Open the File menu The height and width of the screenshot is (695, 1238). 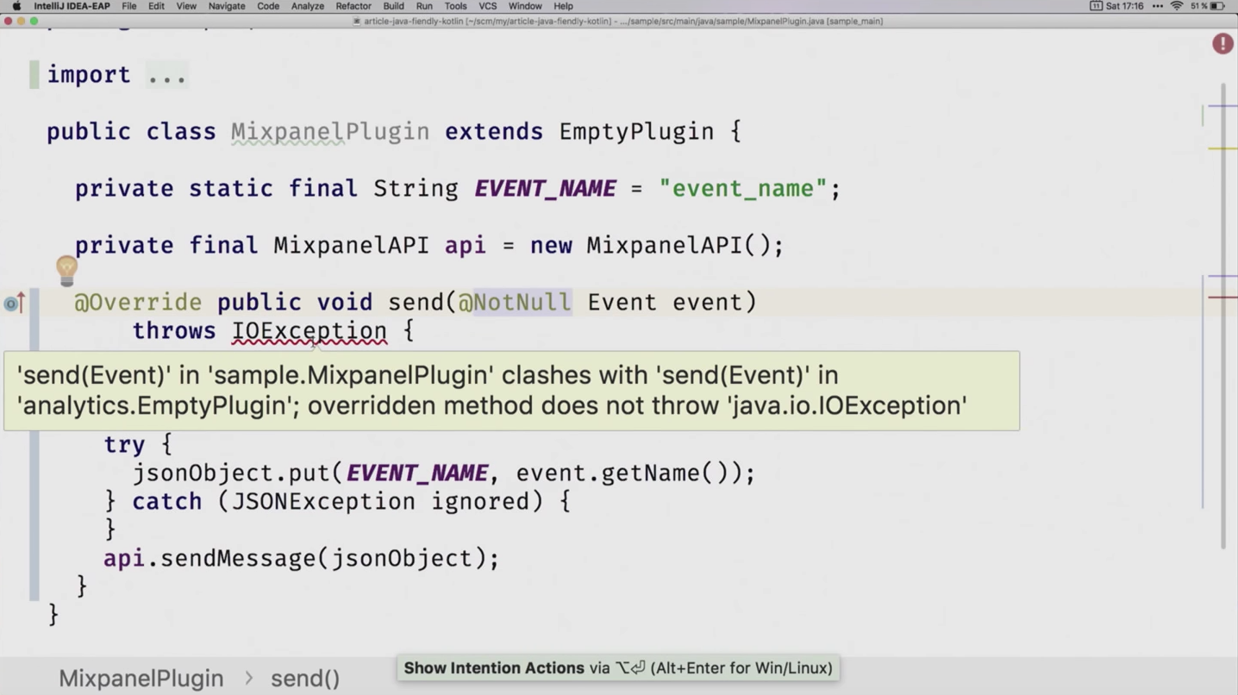[x=129, y=6]
